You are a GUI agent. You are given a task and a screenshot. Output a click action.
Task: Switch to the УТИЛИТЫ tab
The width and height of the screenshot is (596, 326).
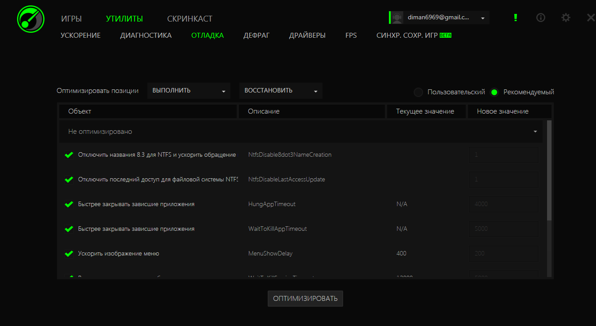124,19
